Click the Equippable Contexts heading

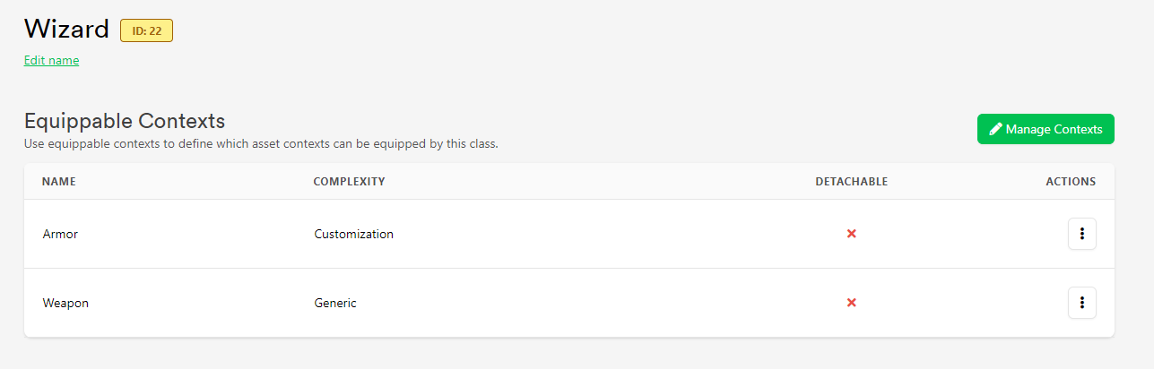point(125,121)
